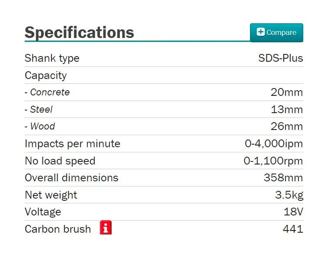Screen dimensions: 327x256
Task: Click the Shank type label
Action: pyautogui.click(x=52, y=58)
